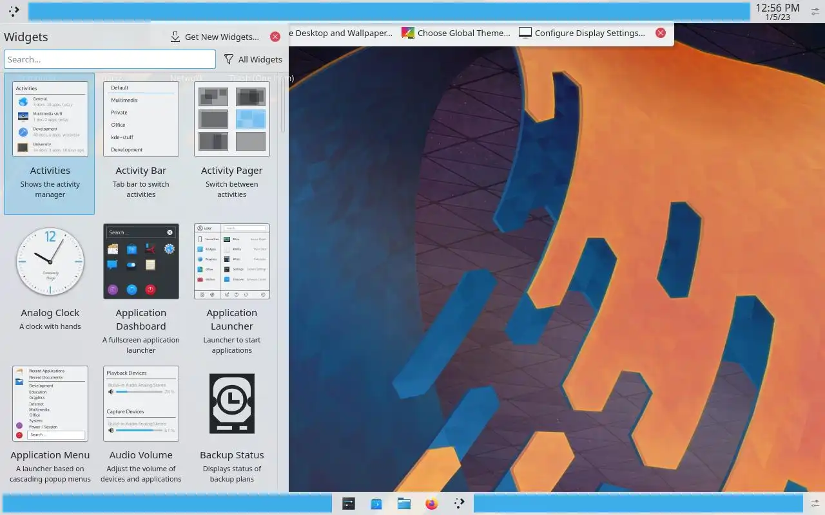The image size is (825, 515).
Task: Click the widget list scrollbar
Action: point(283,106)
